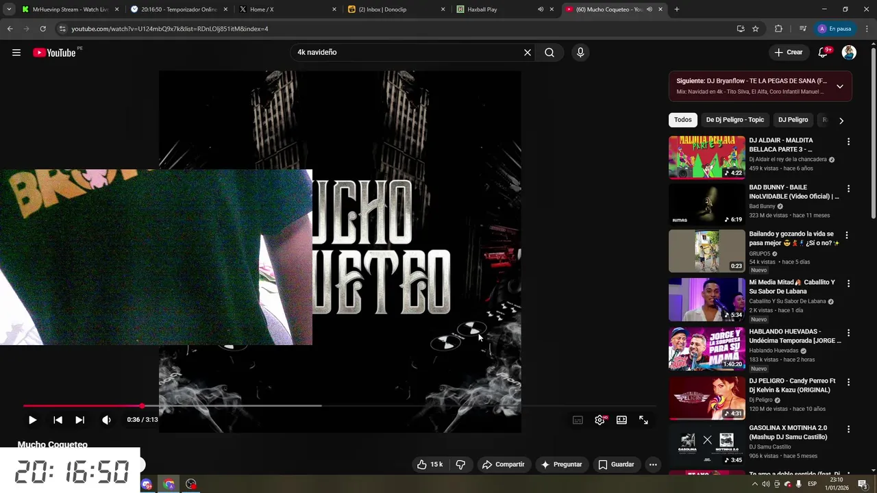Open options for Hablando Huevadas video

click(848, 333)
